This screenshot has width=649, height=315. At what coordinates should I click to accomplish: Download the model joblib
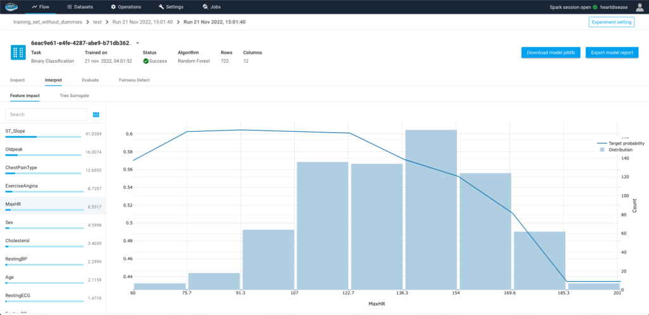(x=551, y=53)
